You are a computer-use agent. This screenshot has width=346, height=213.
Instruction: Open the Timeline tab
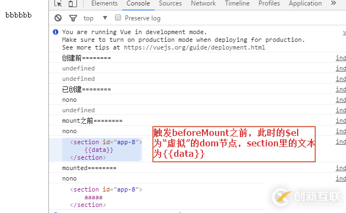(237, 3)
